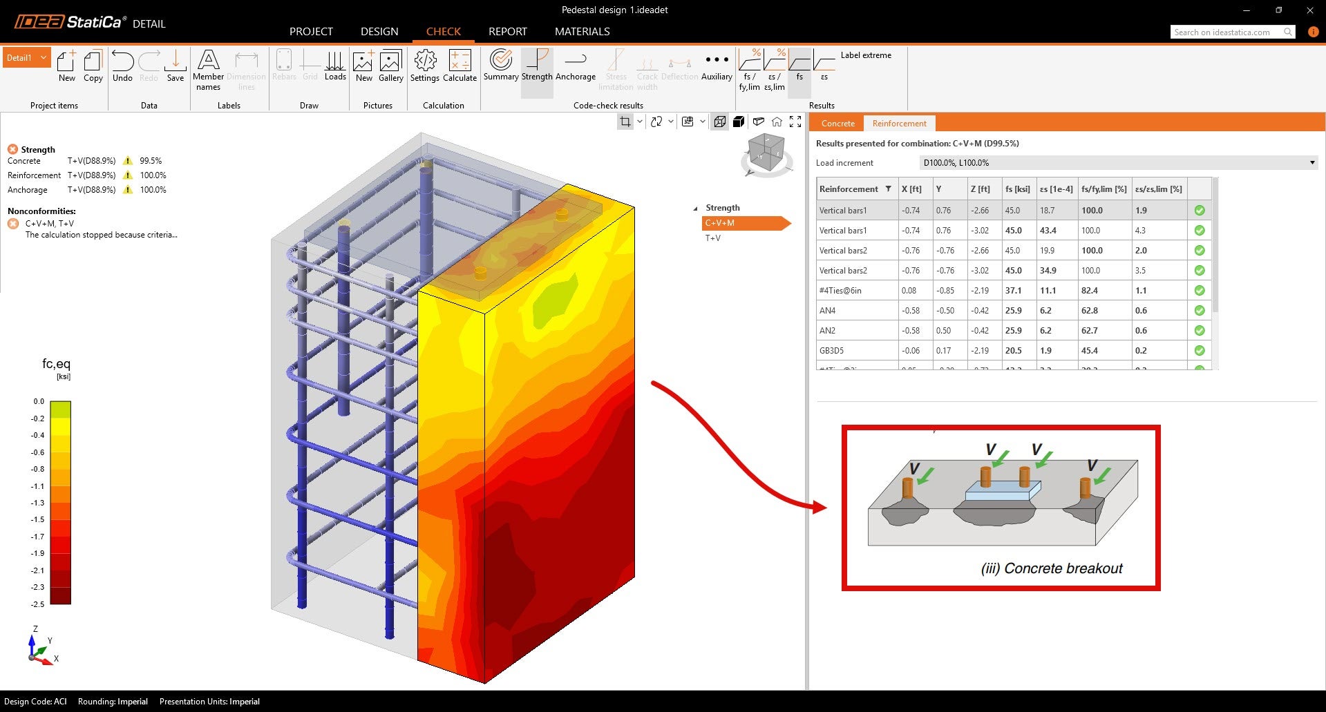Toggle the solid black cube view mode
This screenshot has height=712, width=1326.
739,122
